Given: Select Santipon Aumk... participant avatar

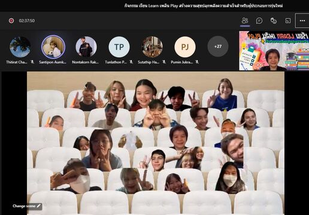Looking at the screenshot, I should [x=53, y=47].
